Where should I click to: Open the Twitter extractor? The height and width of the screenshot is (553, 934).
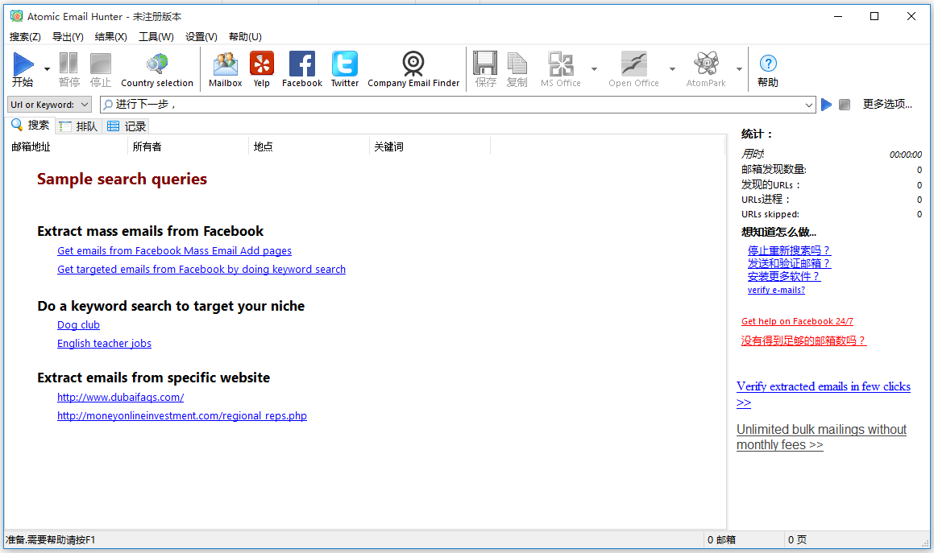pos(345,70)
